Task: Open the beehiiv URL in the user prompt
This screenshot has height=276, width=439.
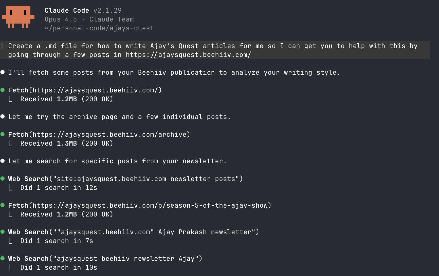Action: (188, 55)
